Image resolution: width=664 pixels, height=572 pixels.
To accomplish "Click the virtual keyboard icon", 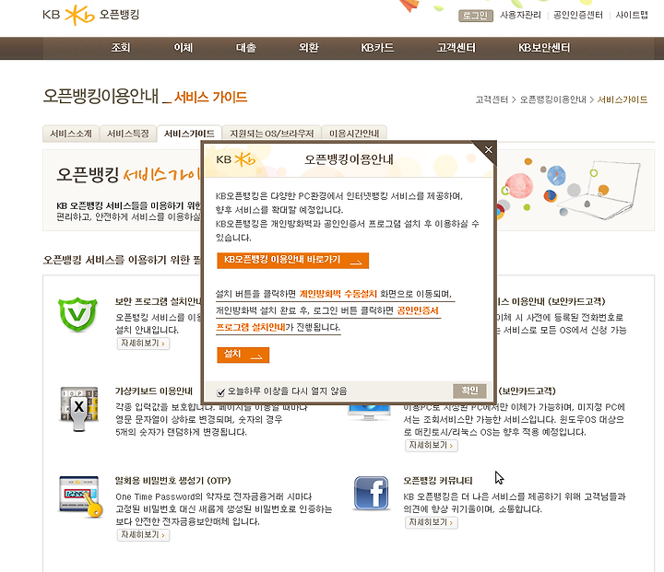I will (x=78, y=409).
